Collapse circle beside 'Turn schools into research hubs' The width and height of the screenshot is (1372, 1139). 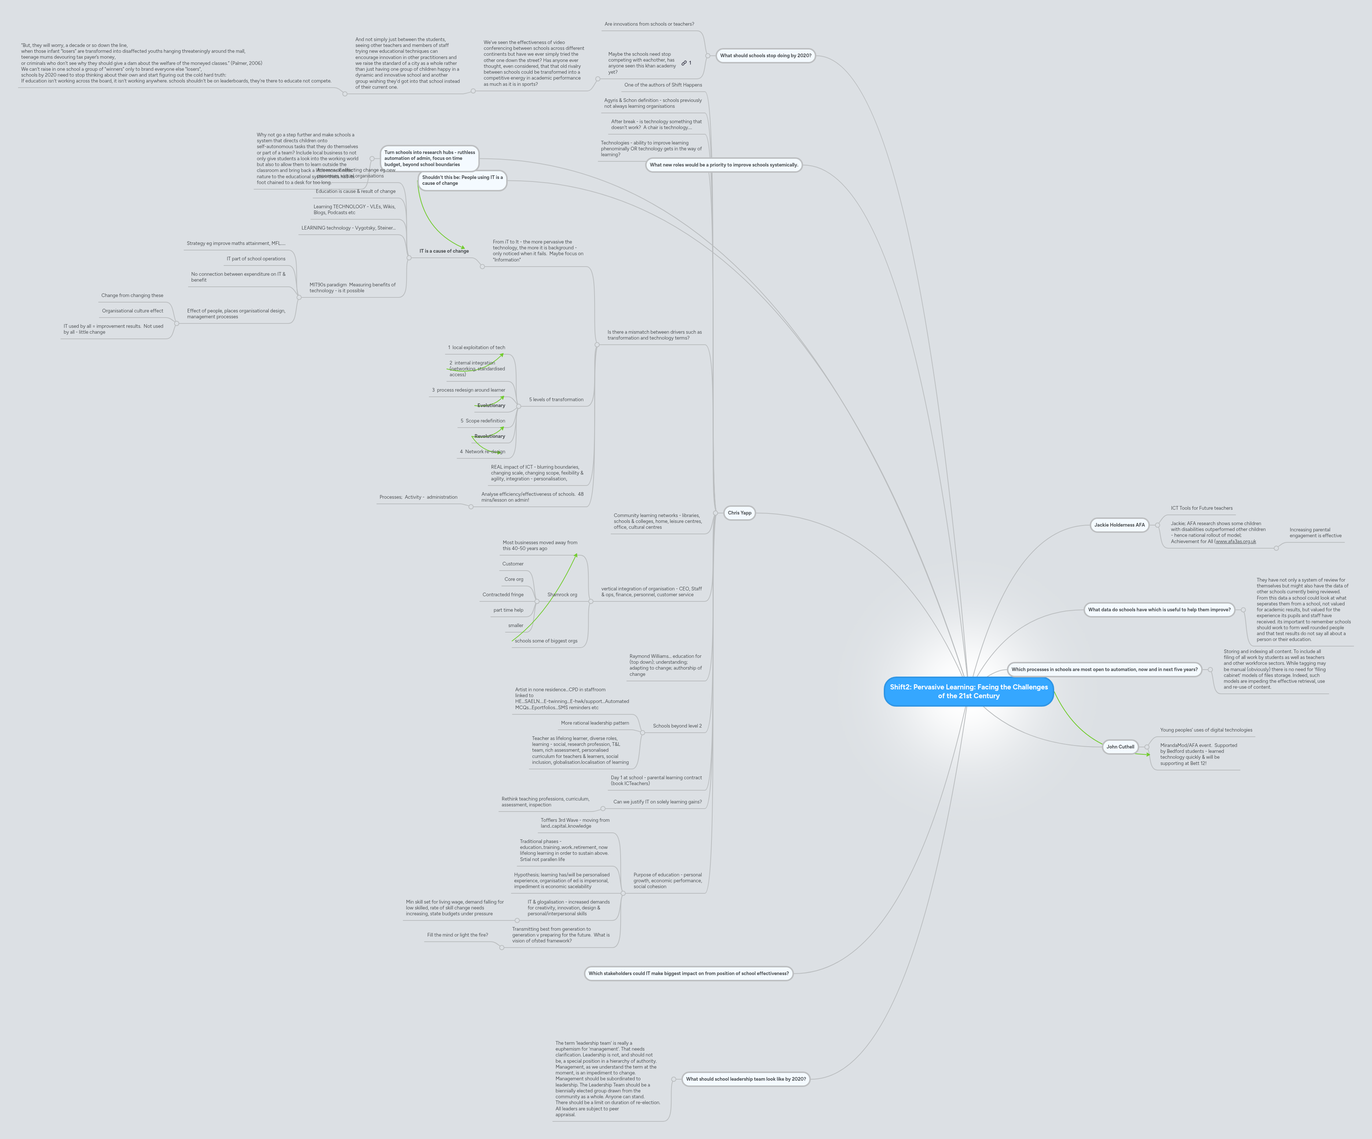(372, 158)
